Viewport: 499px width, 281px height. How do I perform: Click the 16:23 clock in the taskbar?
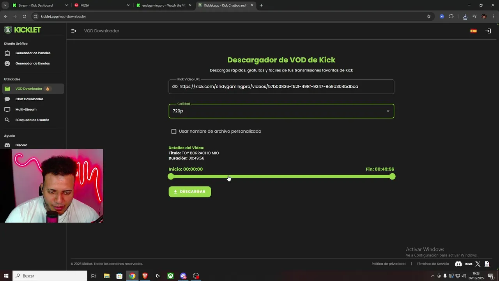(x=476, y=276)
